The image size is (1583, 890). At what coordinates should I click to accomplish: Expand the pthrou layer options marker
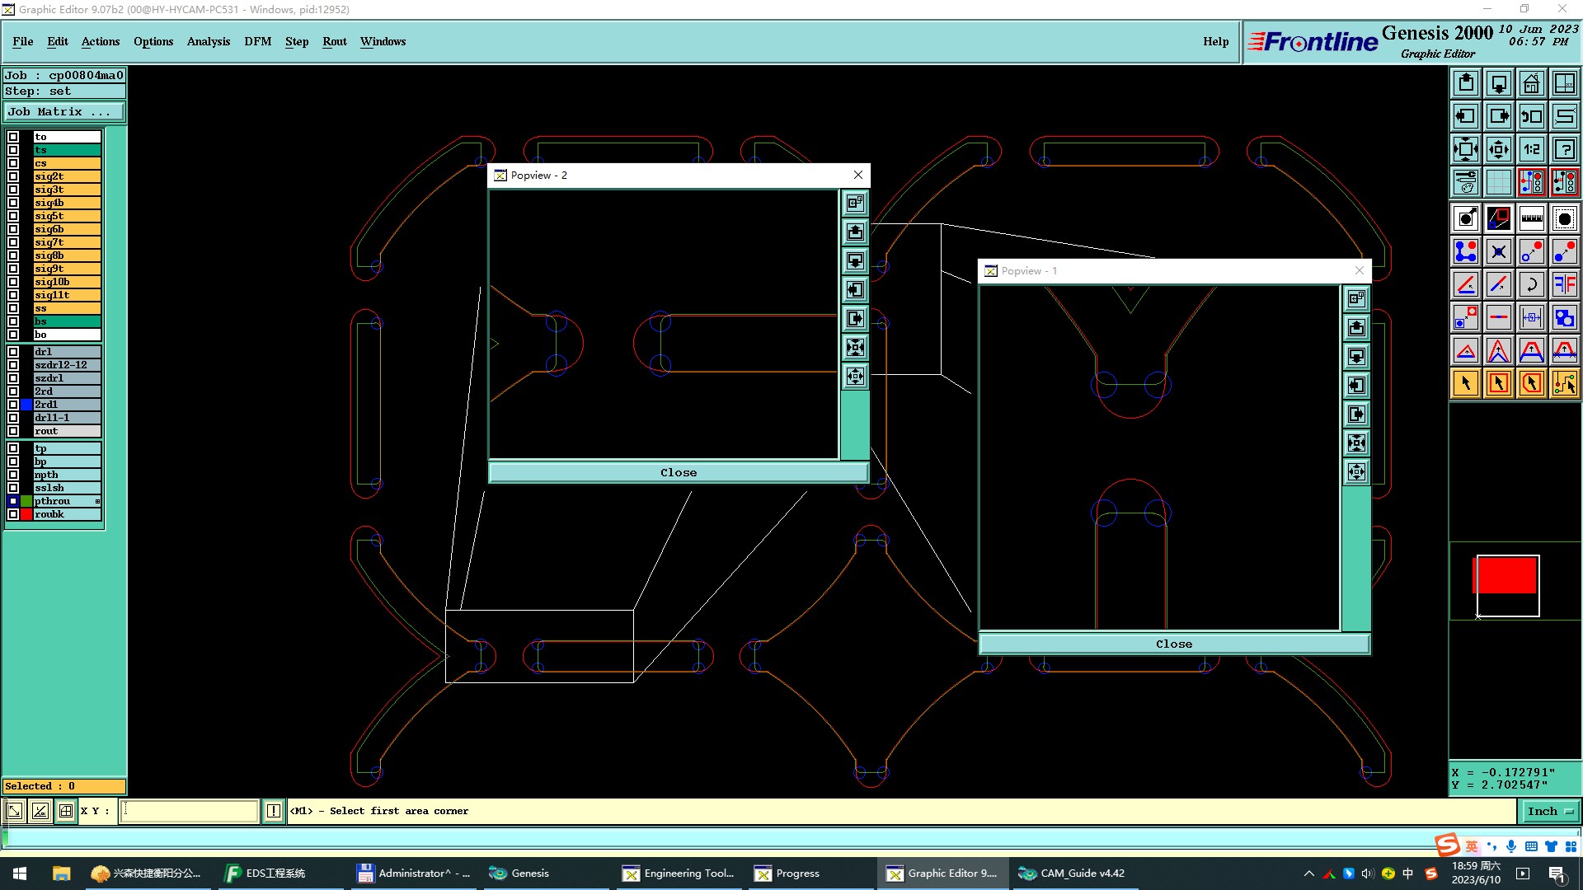(x=97, y=501)
